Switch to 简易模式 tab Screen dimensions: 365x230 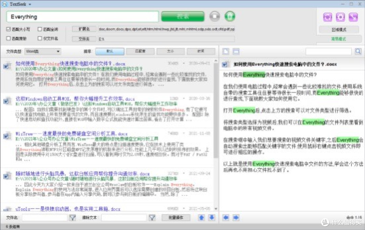338,39
